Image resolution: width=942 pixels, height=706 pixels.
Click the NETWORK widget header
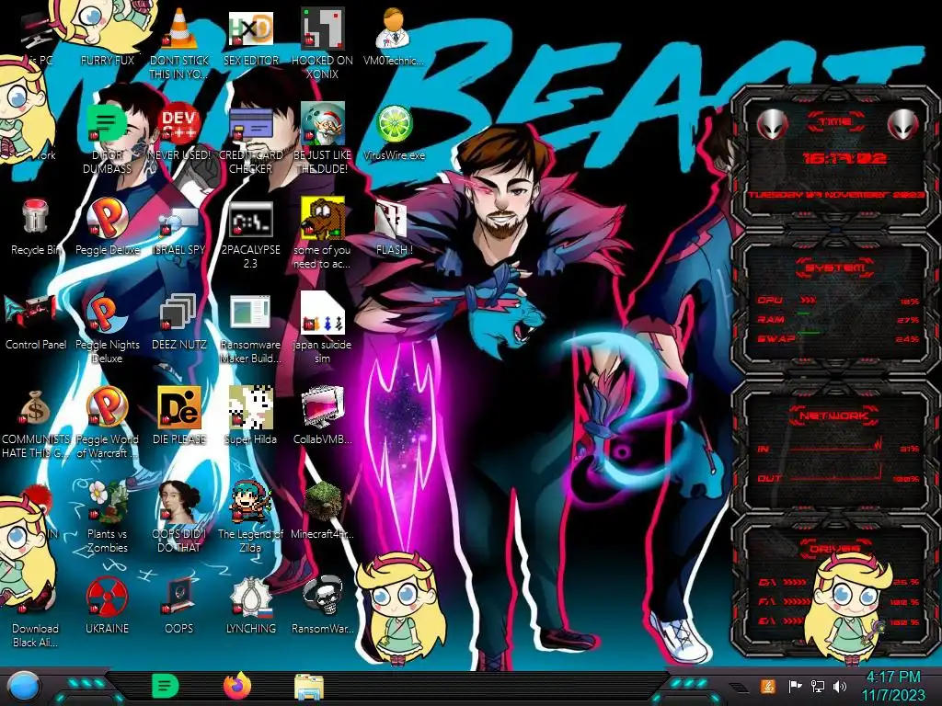coord(835,416)
